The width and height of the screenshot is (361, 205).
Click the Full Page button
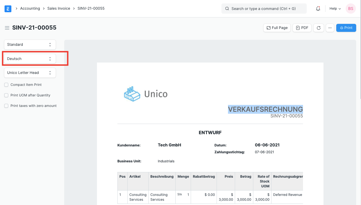[277, 28]
